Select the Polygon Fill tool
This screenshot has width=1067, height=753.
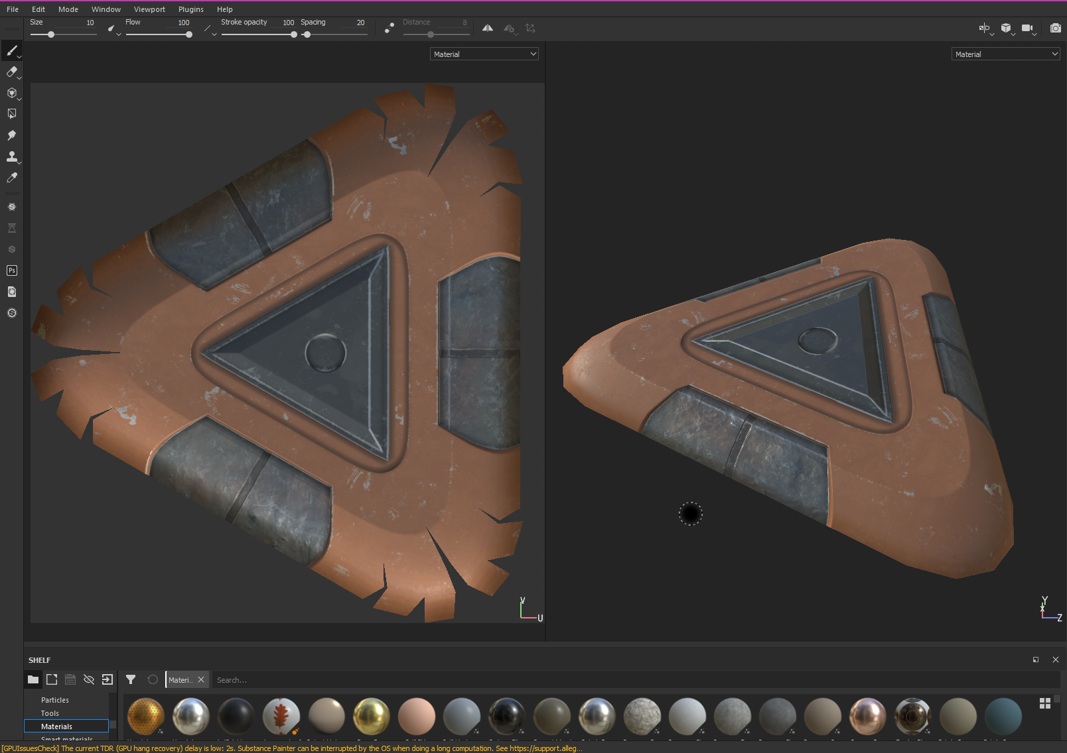click(11, 114)
